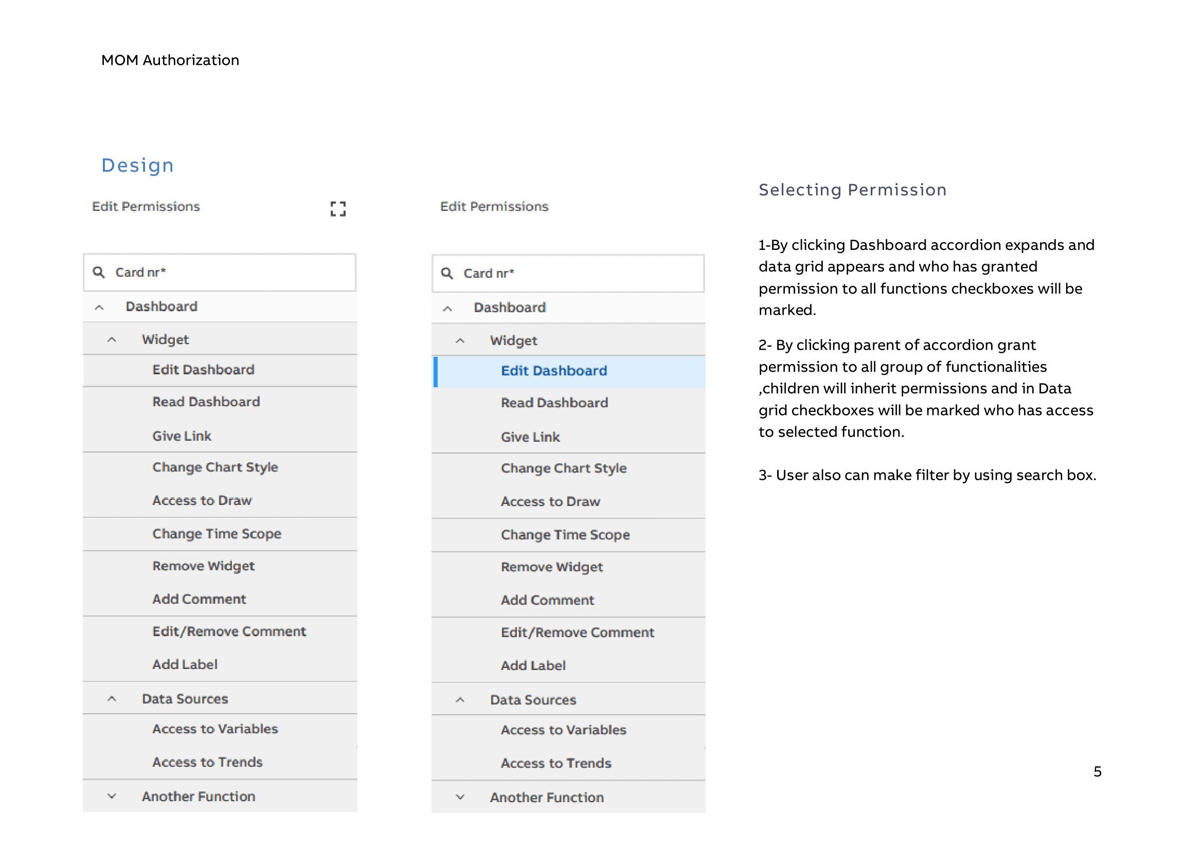Collapse the Widget group in left panel
This screenshot has height=850, width=1203.
point(112,340)
